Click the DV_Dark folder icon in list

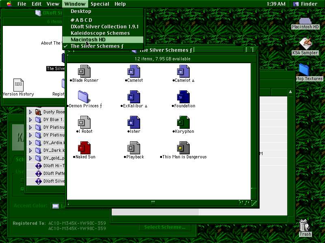[x=38, y=150]
